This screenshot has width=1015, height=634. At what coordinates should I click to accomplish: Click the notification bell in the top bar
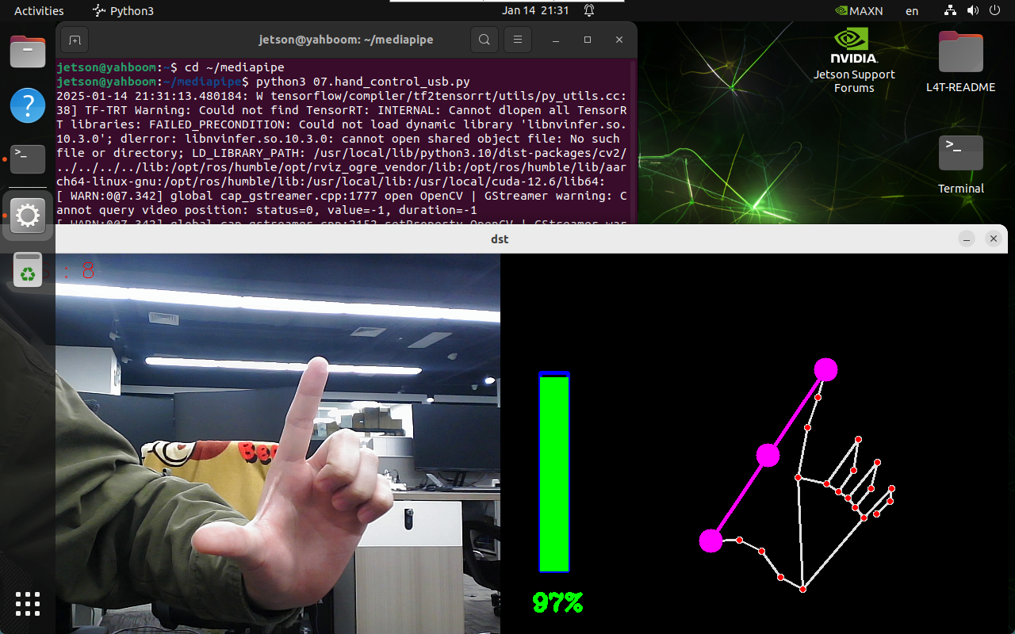589,11
